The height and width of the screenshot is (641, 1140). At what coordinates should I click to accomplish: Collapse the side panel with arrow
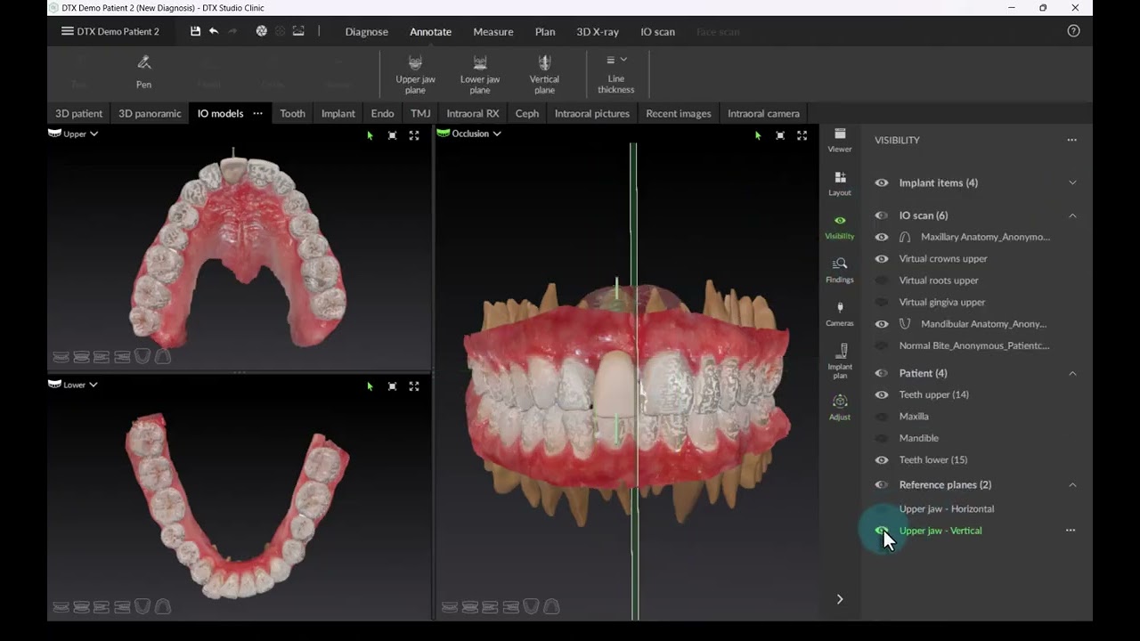click(x=840, y=599)
